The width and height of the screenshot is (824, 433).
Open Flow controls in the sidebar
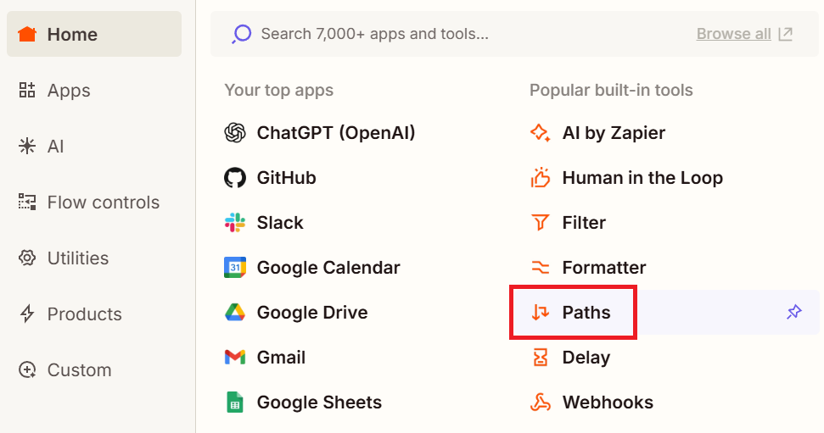103,203
